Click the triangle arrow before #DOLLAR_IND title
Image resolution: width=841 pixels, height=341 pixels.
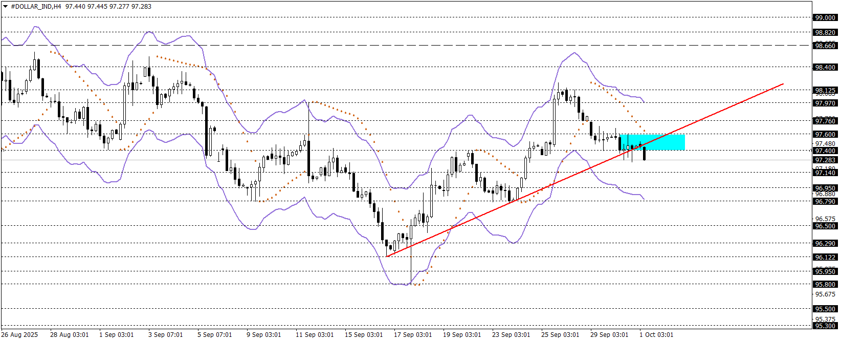(x=5, y=7)
